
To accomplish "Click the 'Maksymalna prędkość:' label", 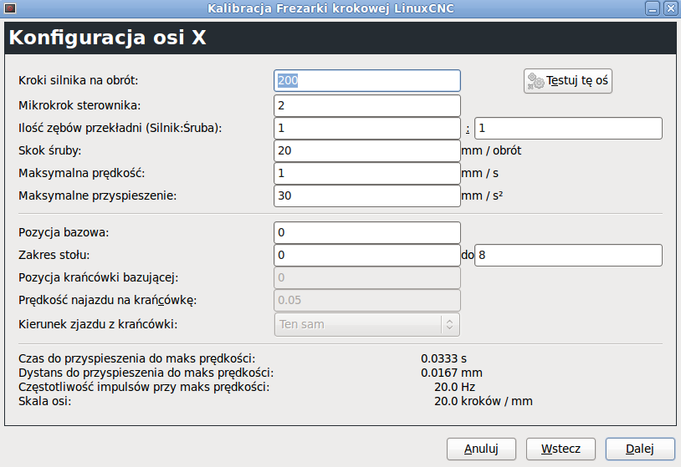I will pos(82,173).
